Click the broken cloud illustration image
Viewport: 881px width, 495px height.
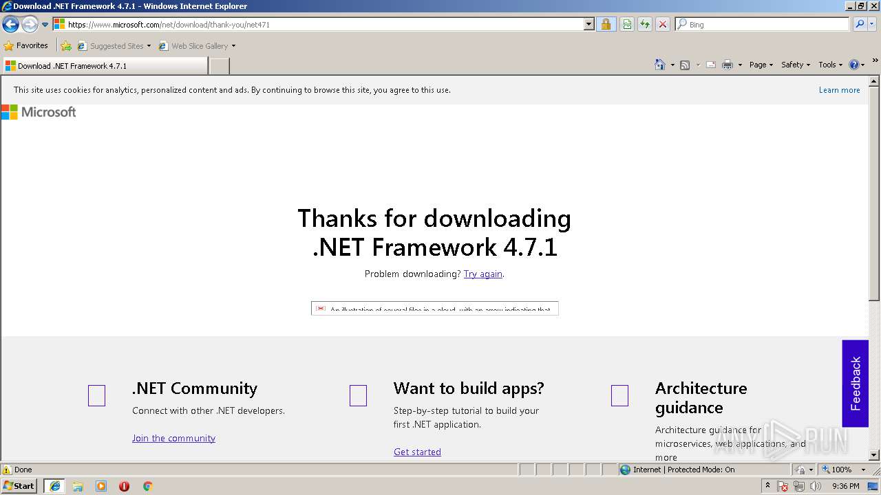434,308
